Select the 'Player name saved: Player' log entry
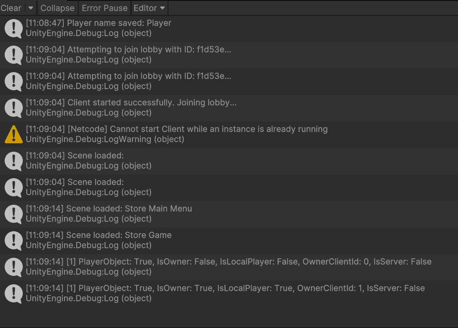The image size is (458, 328). 119,23
